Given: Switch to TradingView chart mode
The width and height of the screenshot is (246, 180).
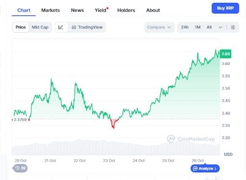Looking at the screenshot, I should point(87,27).
